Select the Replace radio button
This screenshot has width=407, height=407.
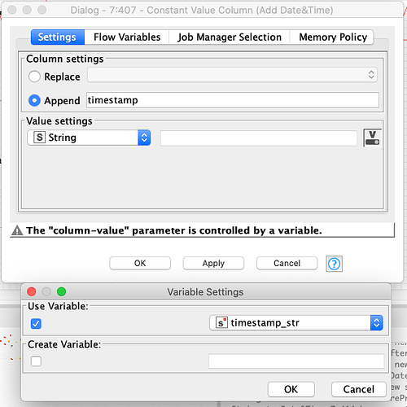pos(34,77)
